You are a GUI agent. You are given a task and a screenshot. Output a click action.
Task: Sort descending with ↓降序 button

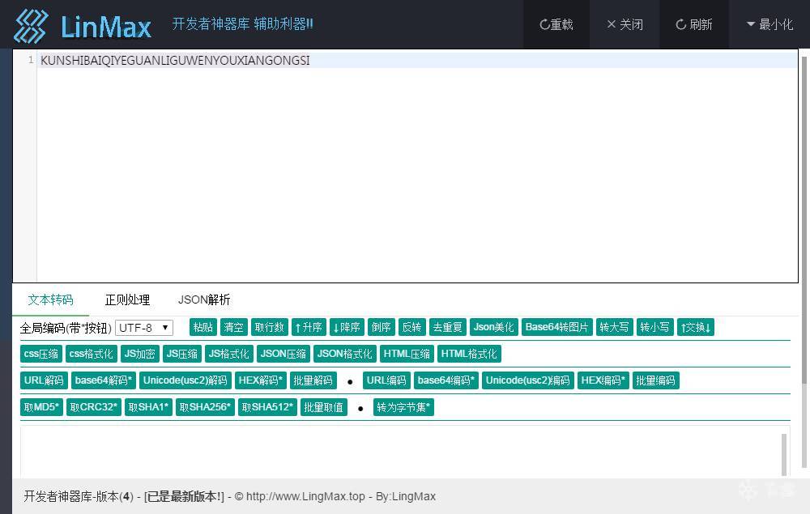pos(346,327)
